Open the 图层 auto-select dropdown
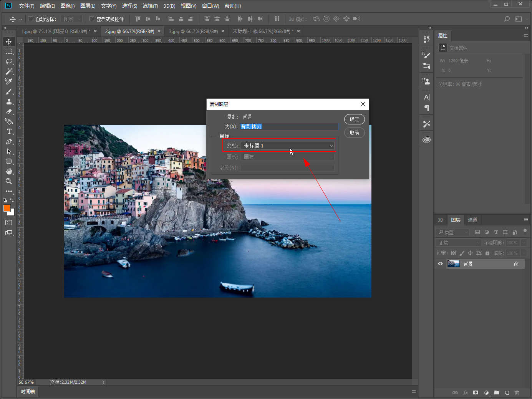 click(x=71, y=19)
